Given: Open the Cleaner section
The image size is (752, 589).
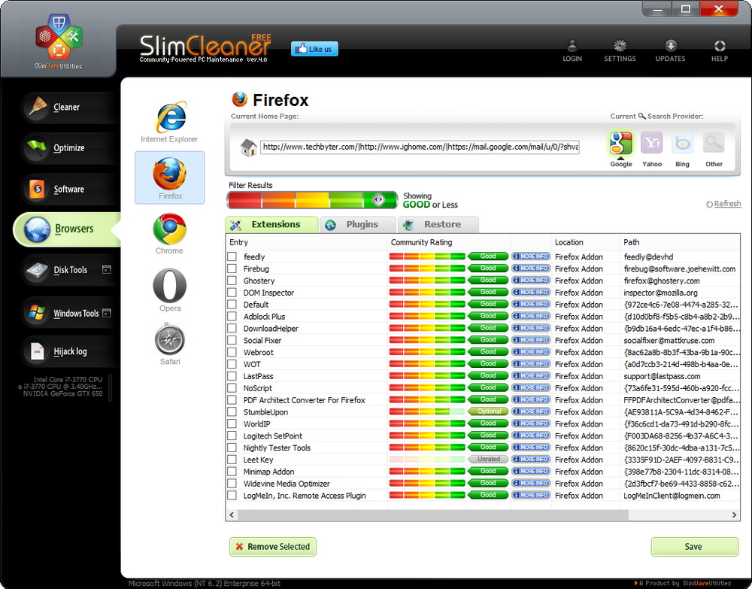Looking at the screenshot, I should (67, 107).
